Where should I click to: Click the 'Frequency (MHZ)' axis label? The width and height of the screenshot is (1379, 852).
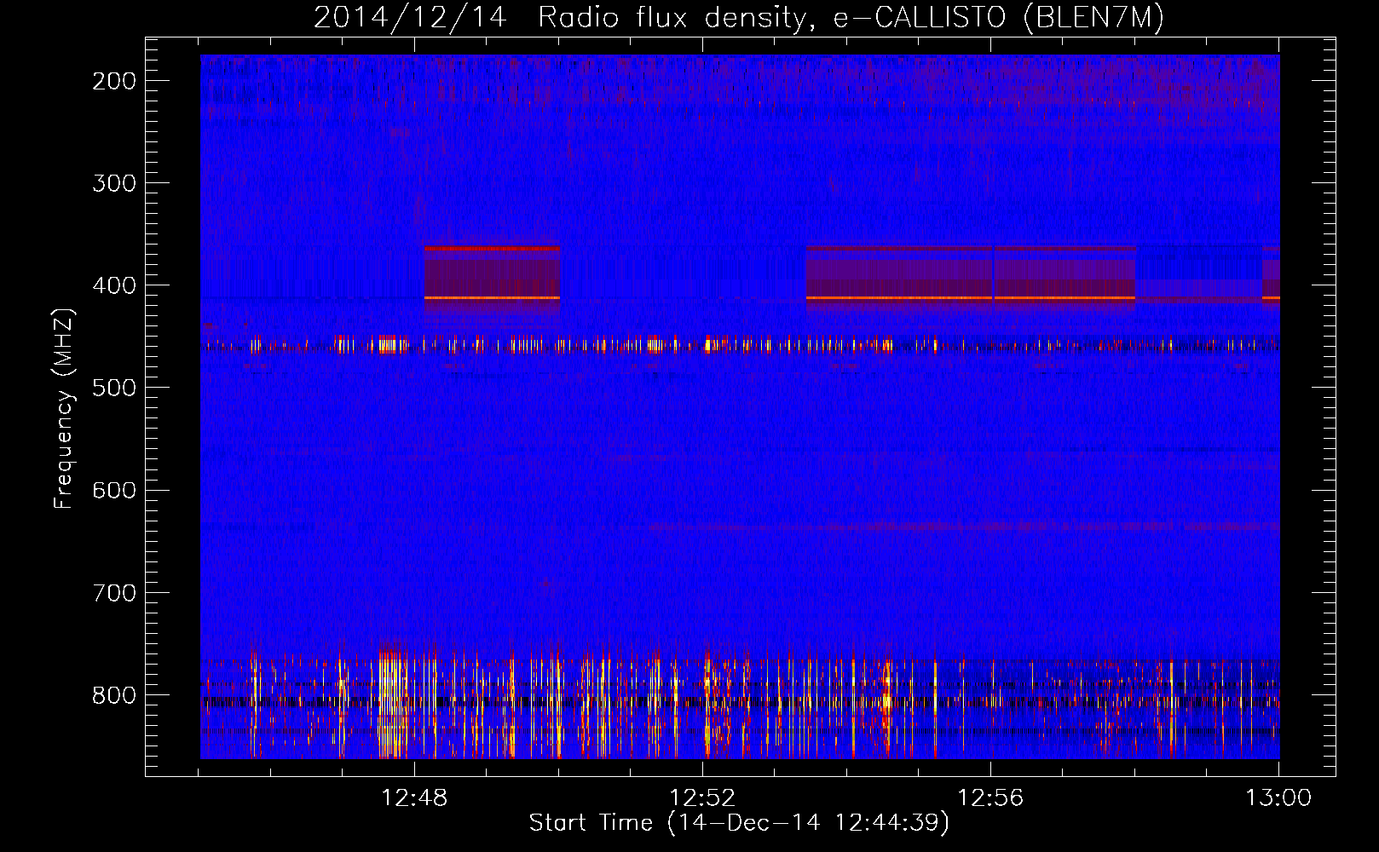[x=63, y=409]
